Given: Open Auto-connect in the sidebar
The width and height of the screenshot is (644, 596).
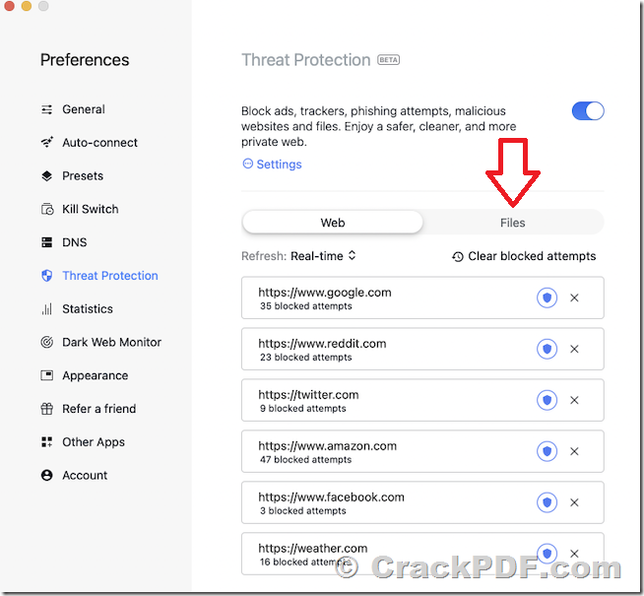Looking at the screenshot, I should pyautogui.click(x=99, y=143).
